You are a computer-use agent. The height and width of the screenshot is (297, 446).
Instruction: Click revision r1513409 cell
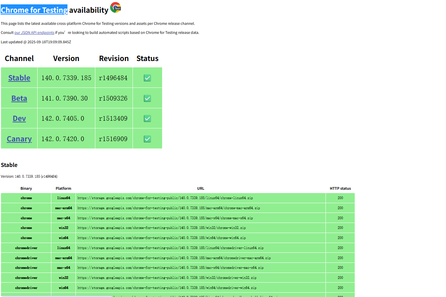coord(114,118)
